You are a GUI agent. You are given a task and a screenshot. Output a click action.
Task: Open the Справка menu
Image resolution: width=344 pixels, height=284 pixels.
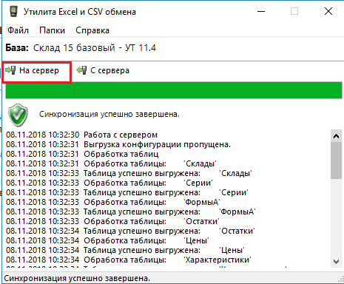point(92,30)
